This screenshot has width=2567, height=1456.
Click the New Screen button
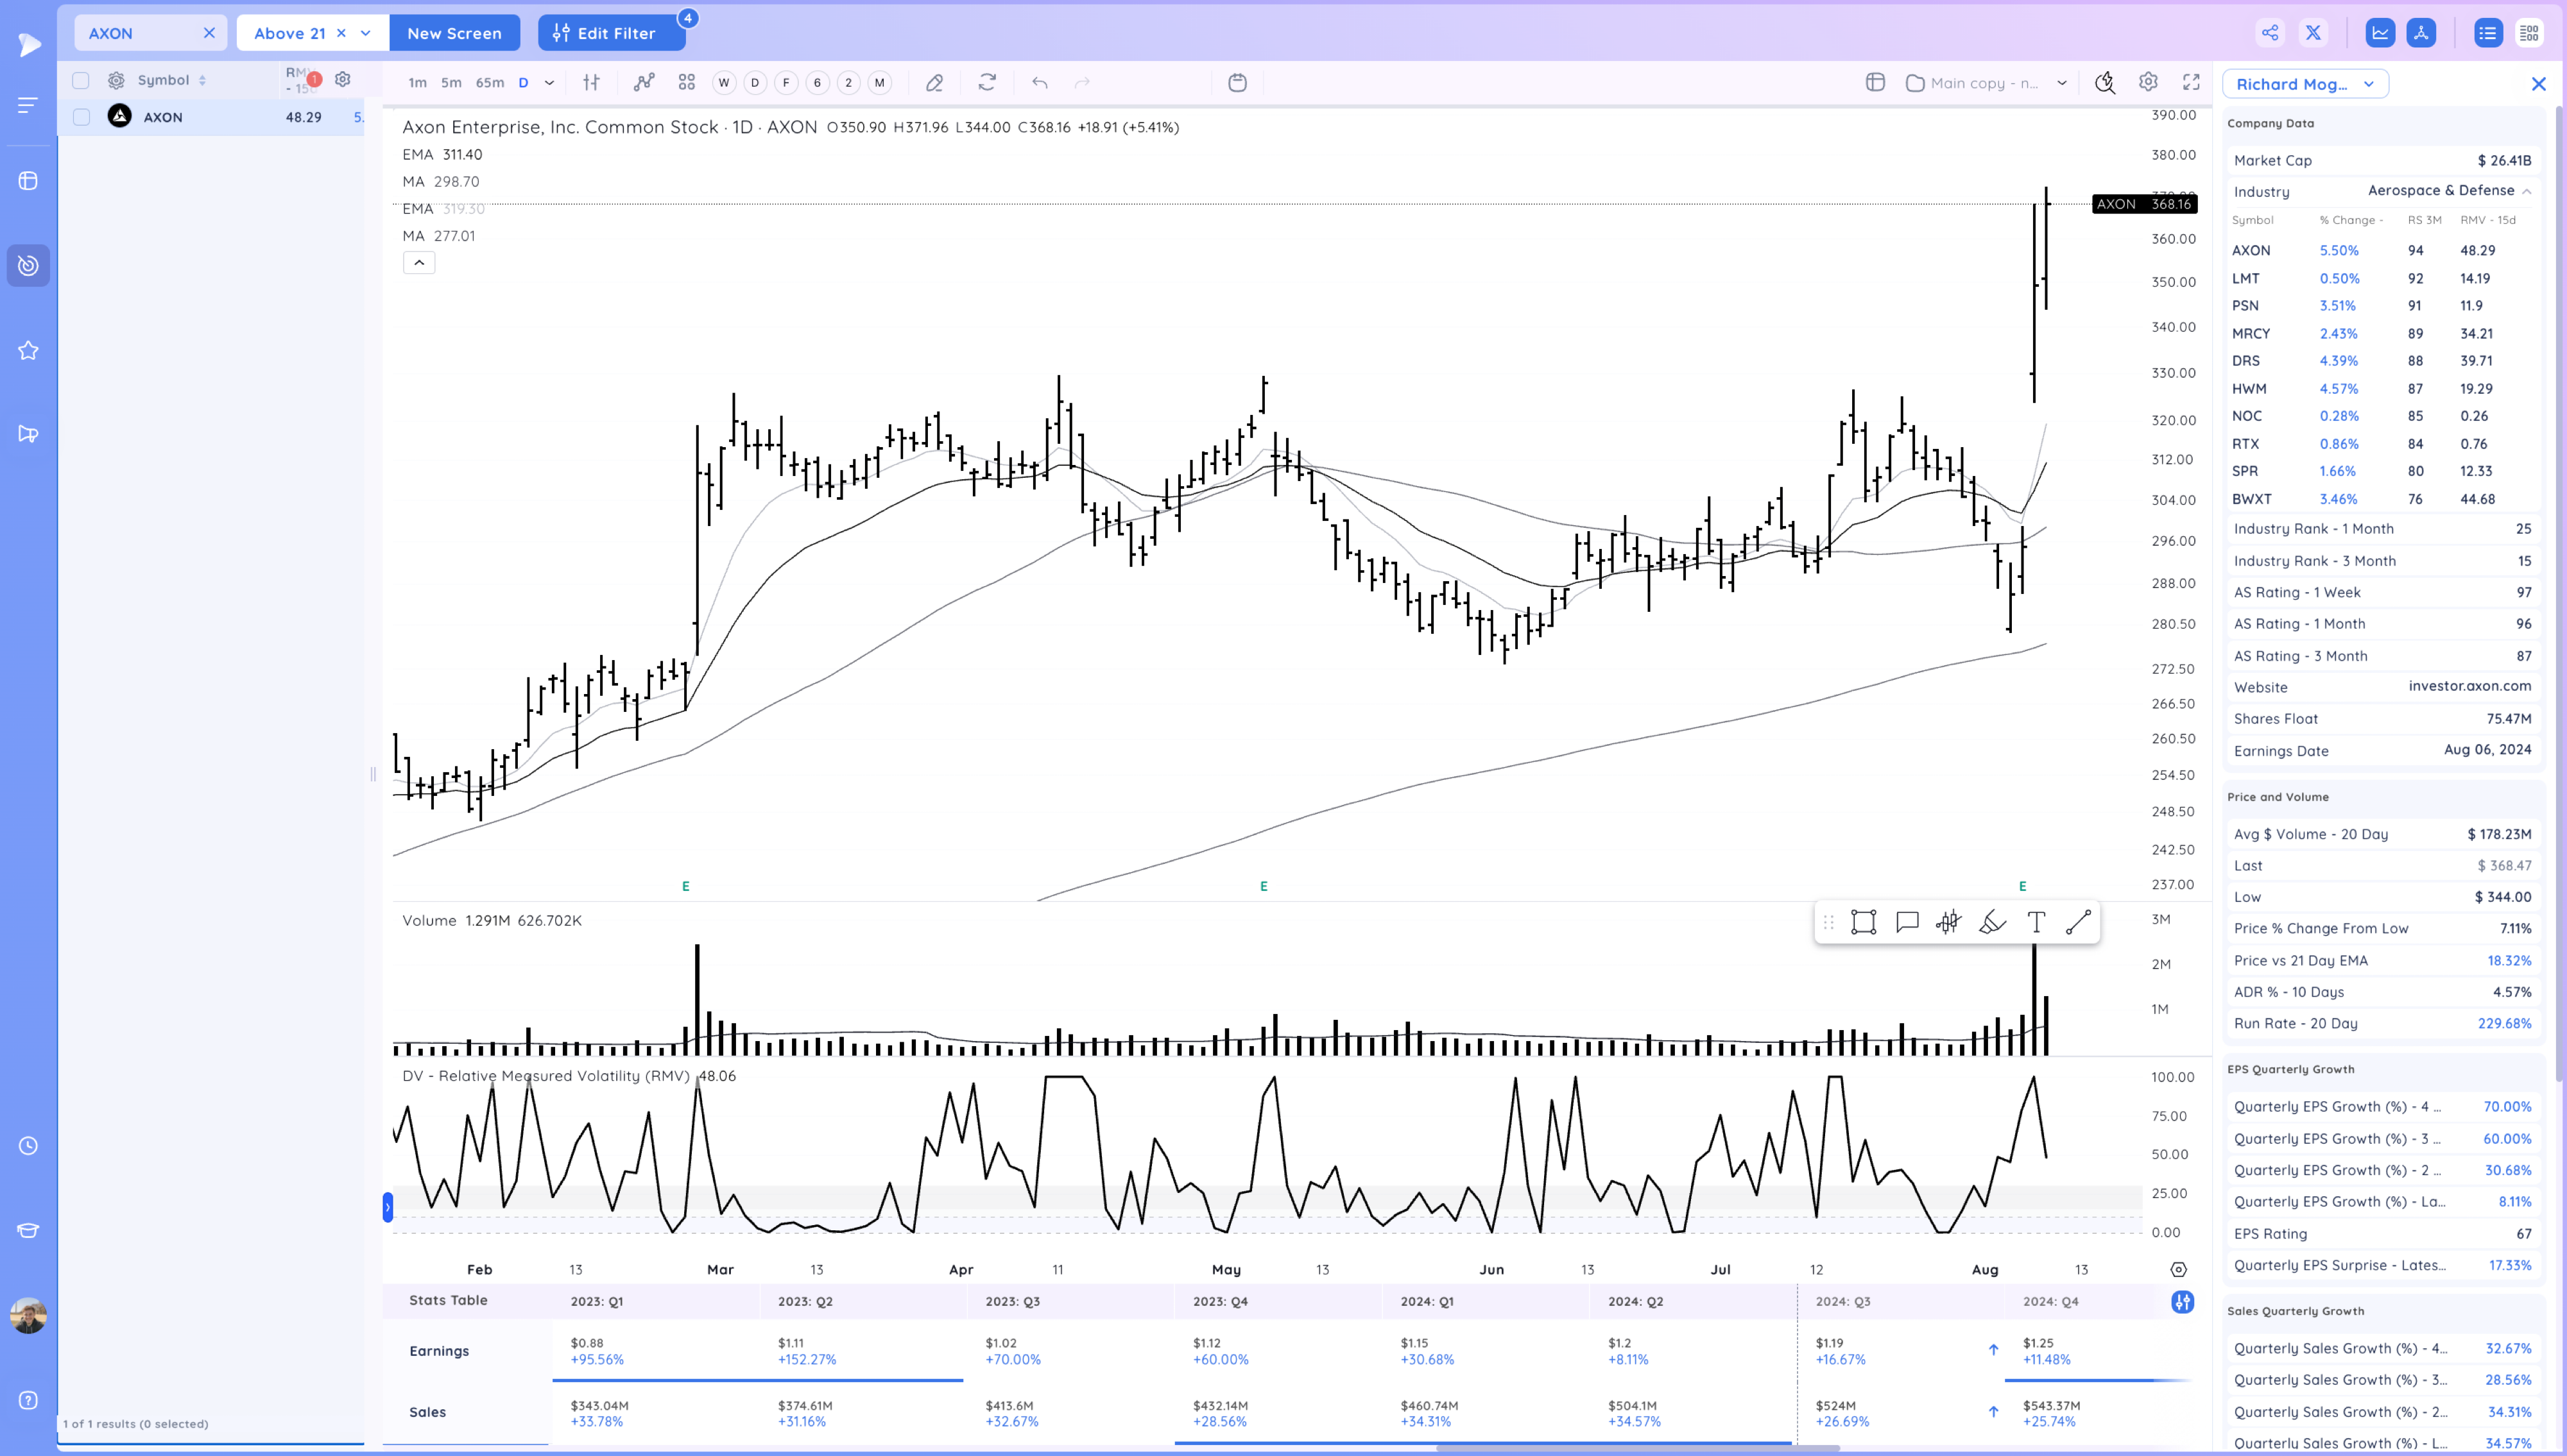click(x=454, y=33)
